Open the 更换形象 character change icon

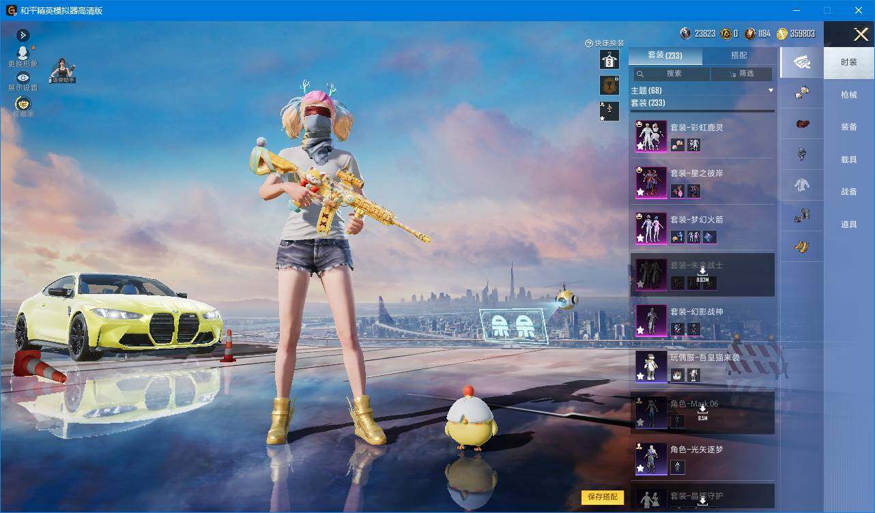click(x=23, y=53)
